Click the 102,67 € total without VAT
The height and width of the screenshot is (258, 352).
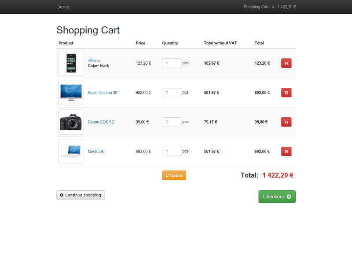212,63
